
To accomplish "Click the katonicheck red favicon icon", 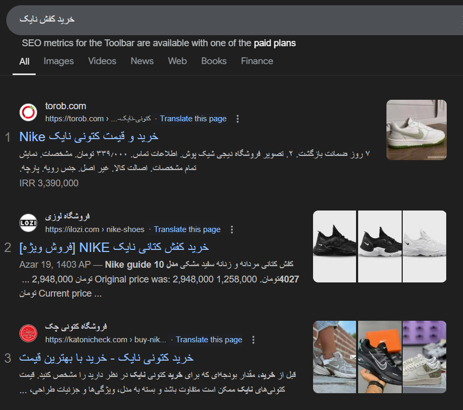I will 28,333.
